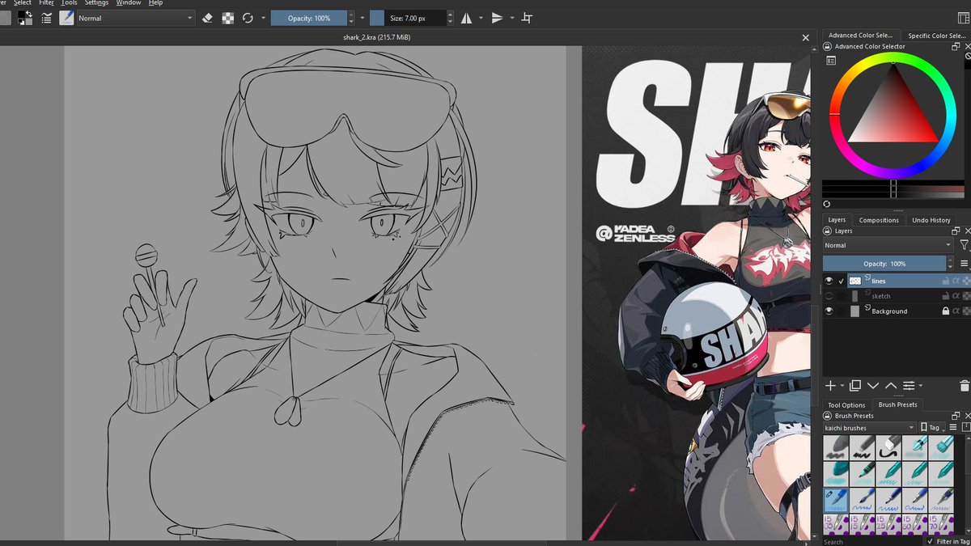This screenshot has width=971, height=546.
Task: Toggle horizontal mirror tool in toolbar
Action: (467, 18)
